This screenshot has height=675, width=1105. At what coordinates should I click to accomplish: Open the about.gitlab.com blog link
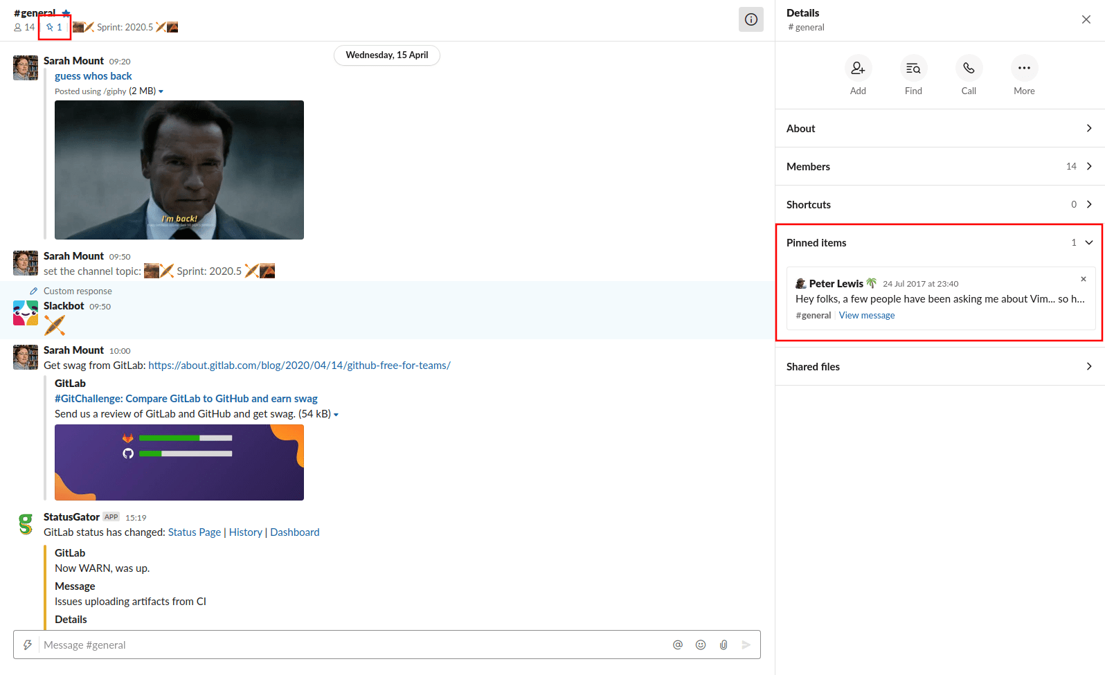[x=299, y=366]
